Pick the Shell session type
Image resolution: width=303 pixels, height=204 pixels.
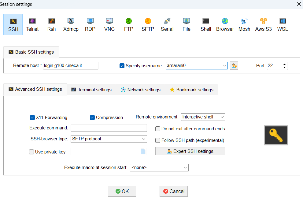[205, 24]
